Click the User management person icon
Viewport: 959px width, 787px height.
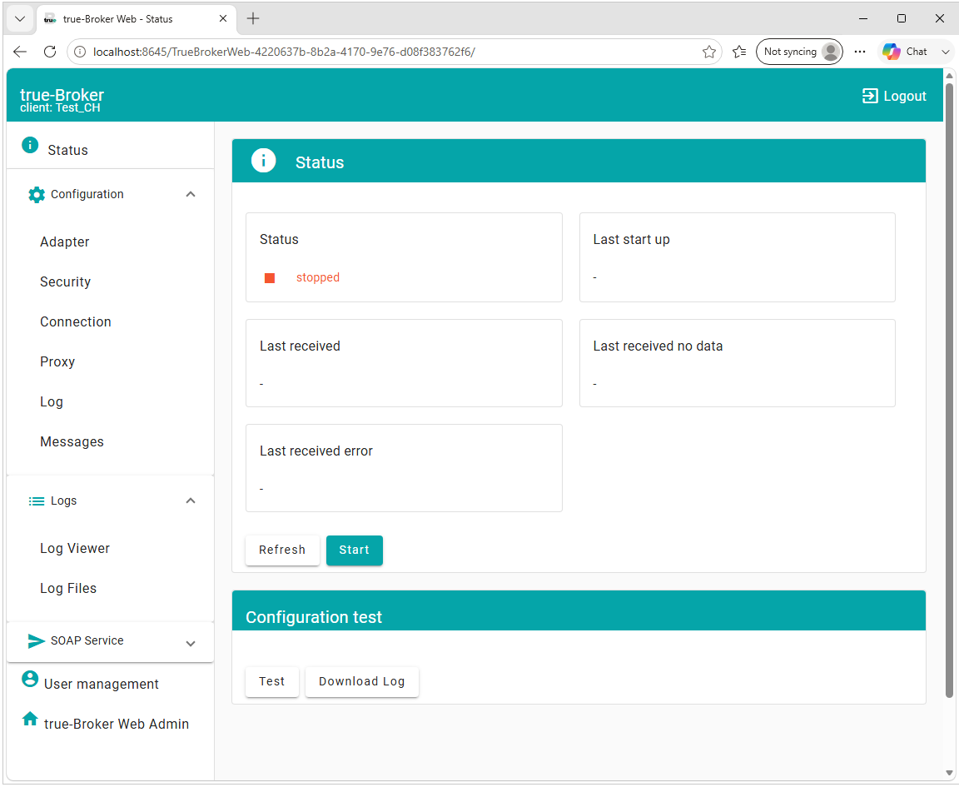click(x=30, y=679)
